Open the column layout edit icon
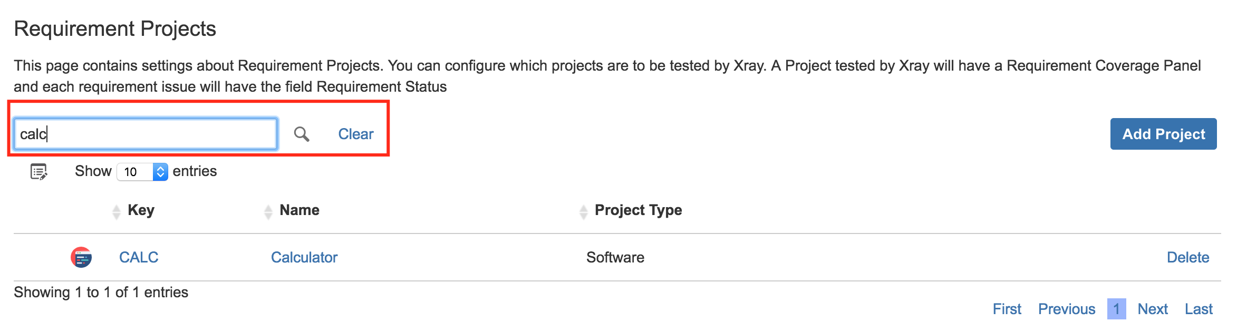1237x331 pixels. click(39, 172)
